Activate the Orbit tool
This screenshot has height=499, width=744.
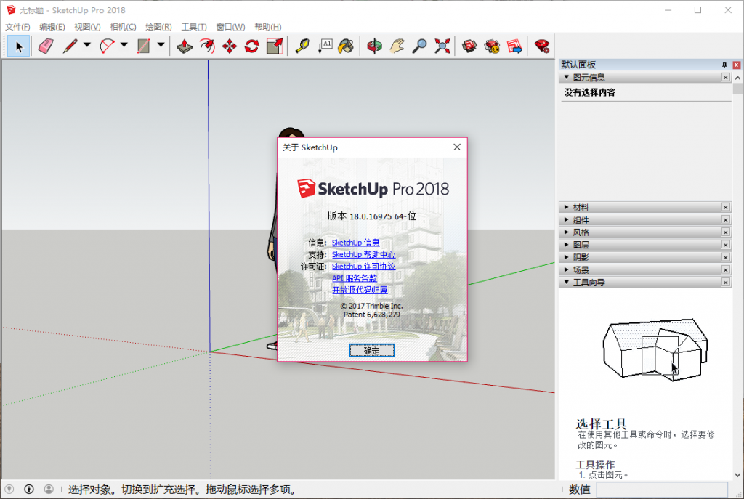pos(374,46)
